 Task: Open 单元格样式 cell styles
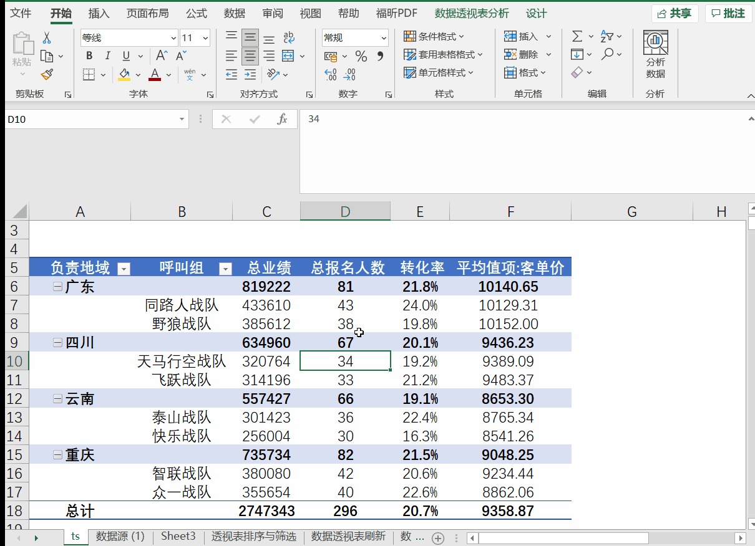point(439,73)
